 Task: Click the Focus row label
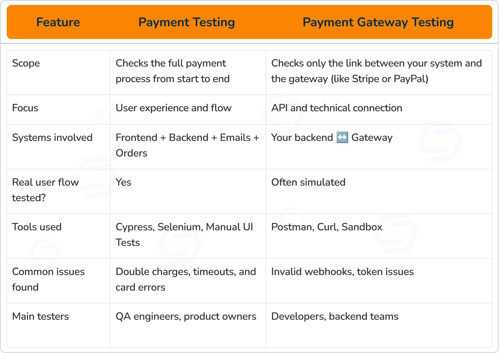(x=25, y=108)
